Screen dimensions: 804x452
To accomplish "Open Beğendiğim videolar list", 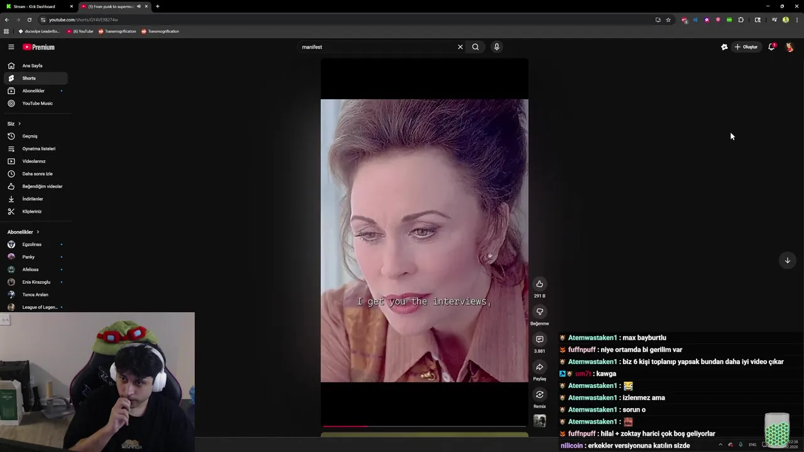I will (x=35, y=186).
